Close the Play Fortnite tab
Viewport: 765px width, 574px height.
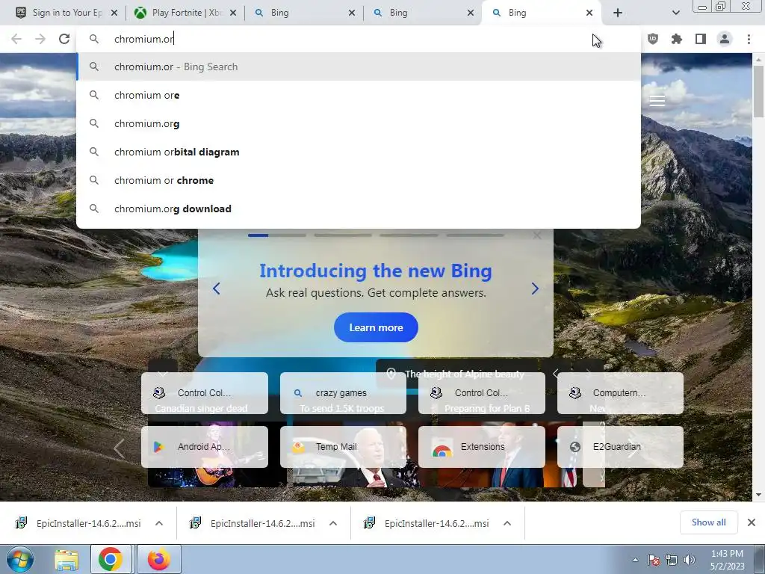[x=233, y=13]
